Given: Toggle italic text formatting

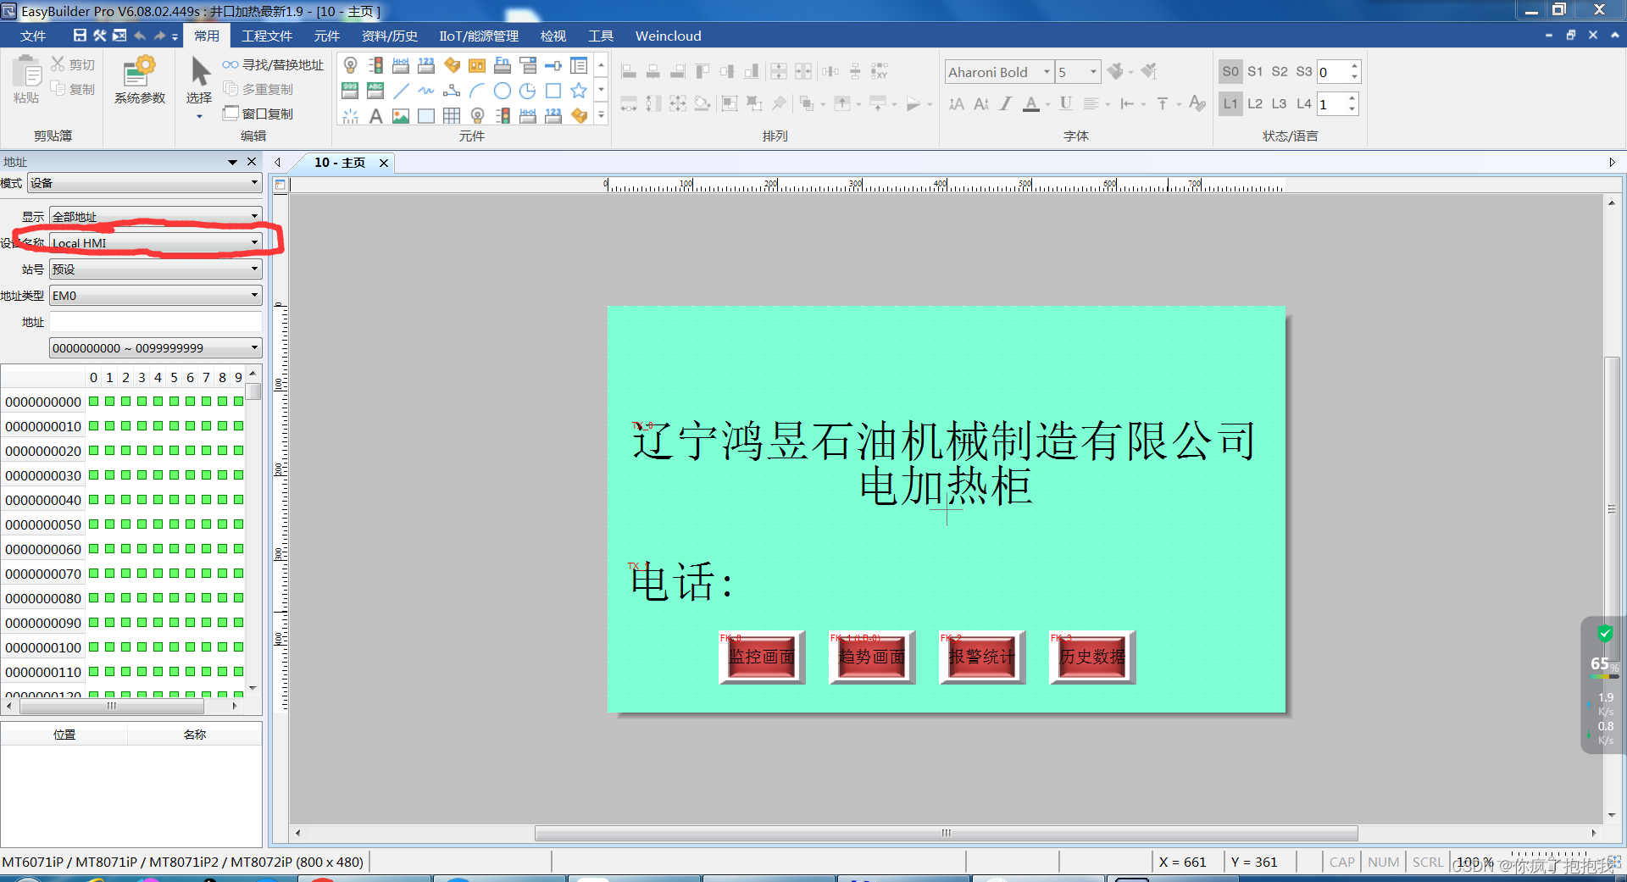Looking at the screenshot, I should click(1006, 103).
